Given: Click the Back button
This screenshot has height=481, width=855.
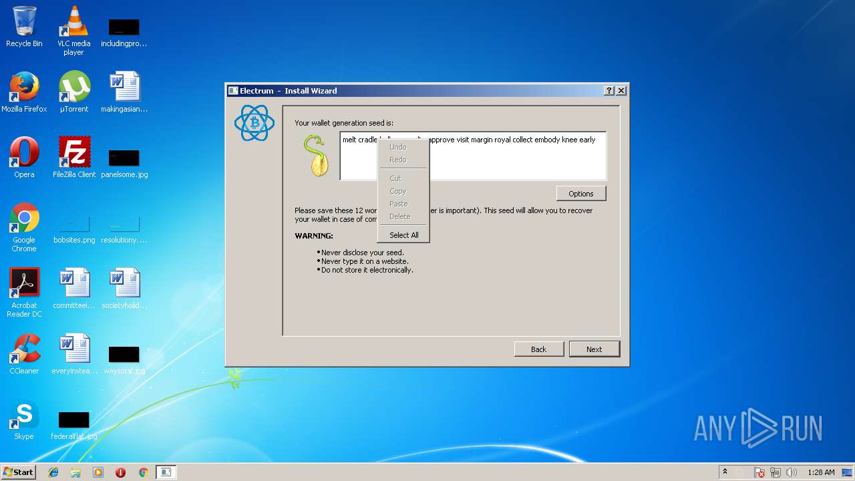Looking at the screenshot, I should pyautogui.click(x=539, y=349).
